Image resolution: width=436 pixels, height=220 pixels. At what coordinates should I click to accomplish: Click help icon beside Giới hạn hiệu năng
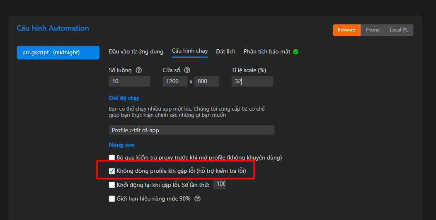point(197,199)
